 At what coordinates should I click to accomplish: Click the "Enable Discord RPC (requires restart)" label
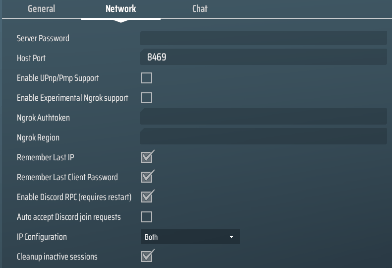(74, 197)
